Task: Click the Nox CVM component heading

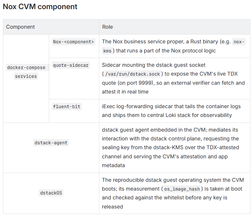Action: click(40, 7)
